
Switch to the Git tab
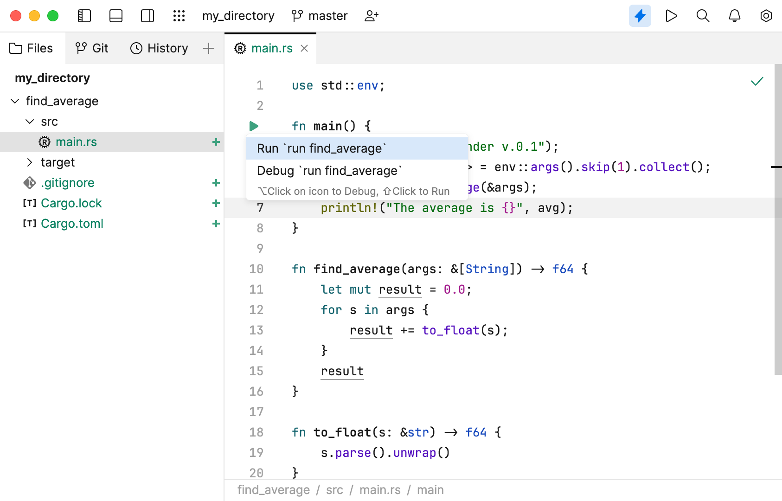click(92, 48)
